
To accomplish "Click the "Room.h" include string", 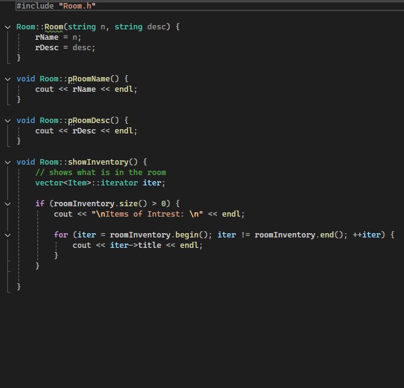I will [77, 6].
